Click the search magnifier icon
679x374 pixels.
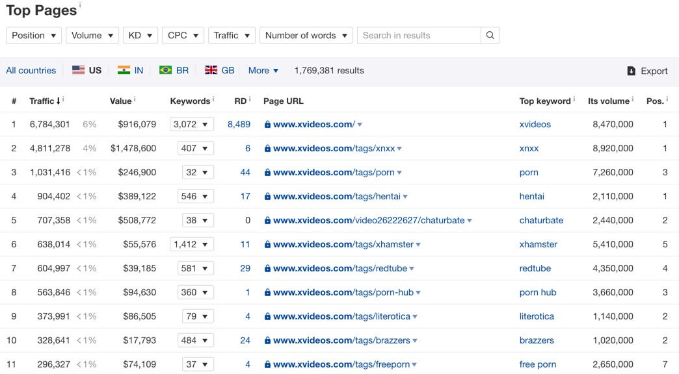490,36
